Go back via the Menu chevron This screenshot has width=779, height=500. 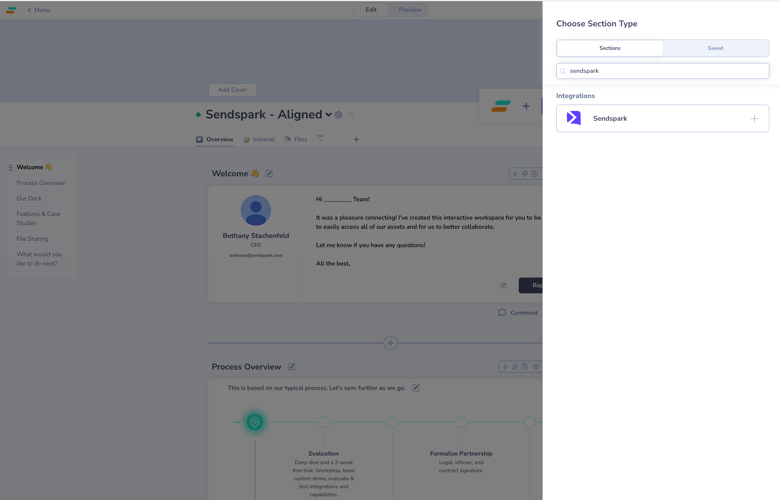point(39,10)
